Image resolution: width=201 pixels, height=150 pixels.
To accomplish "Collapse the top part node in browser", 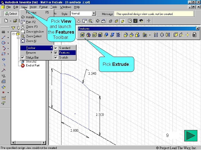I will [x=13, y=34].
